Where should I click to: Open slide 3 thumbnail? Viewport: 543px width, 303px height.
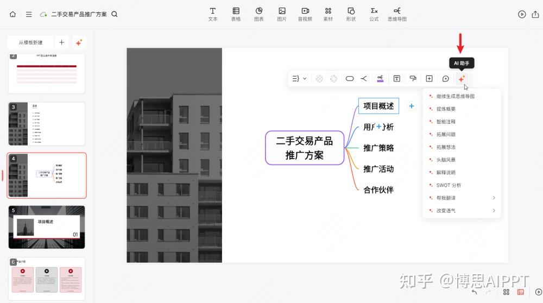(46, 124)
